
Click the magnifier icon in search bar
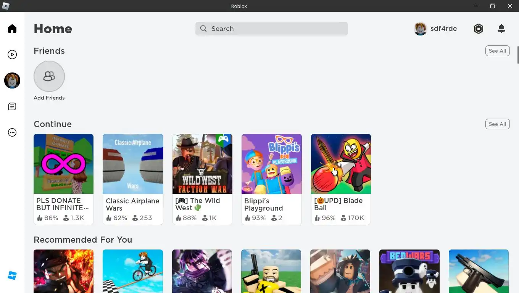pos(203,29)
